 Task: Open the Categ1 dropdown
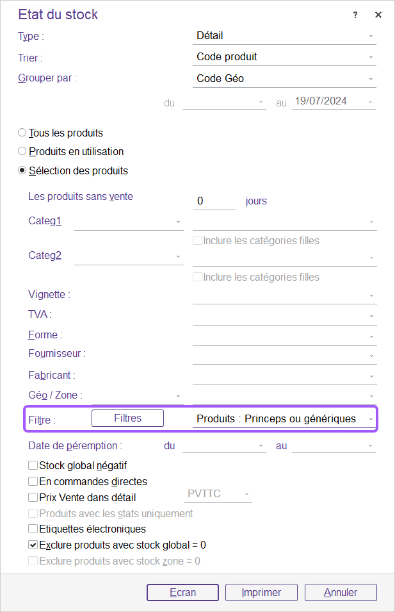click(x=129, y=222)
